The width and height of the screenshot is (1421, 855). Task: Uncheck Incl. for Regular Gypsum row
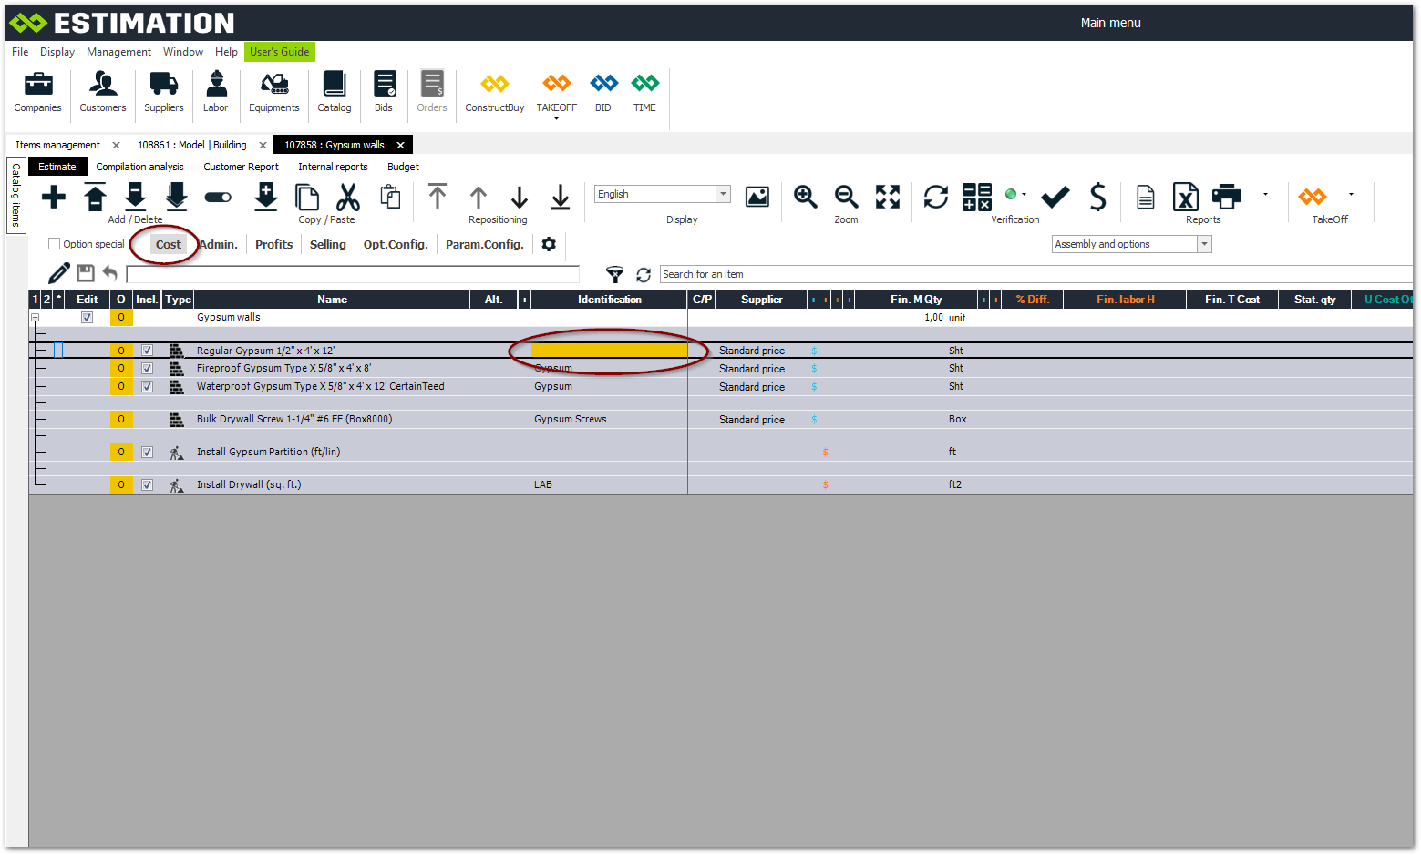point(147,351)
